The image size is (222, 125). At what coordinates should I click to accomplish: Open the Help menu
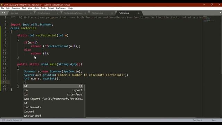coord(70,8)
